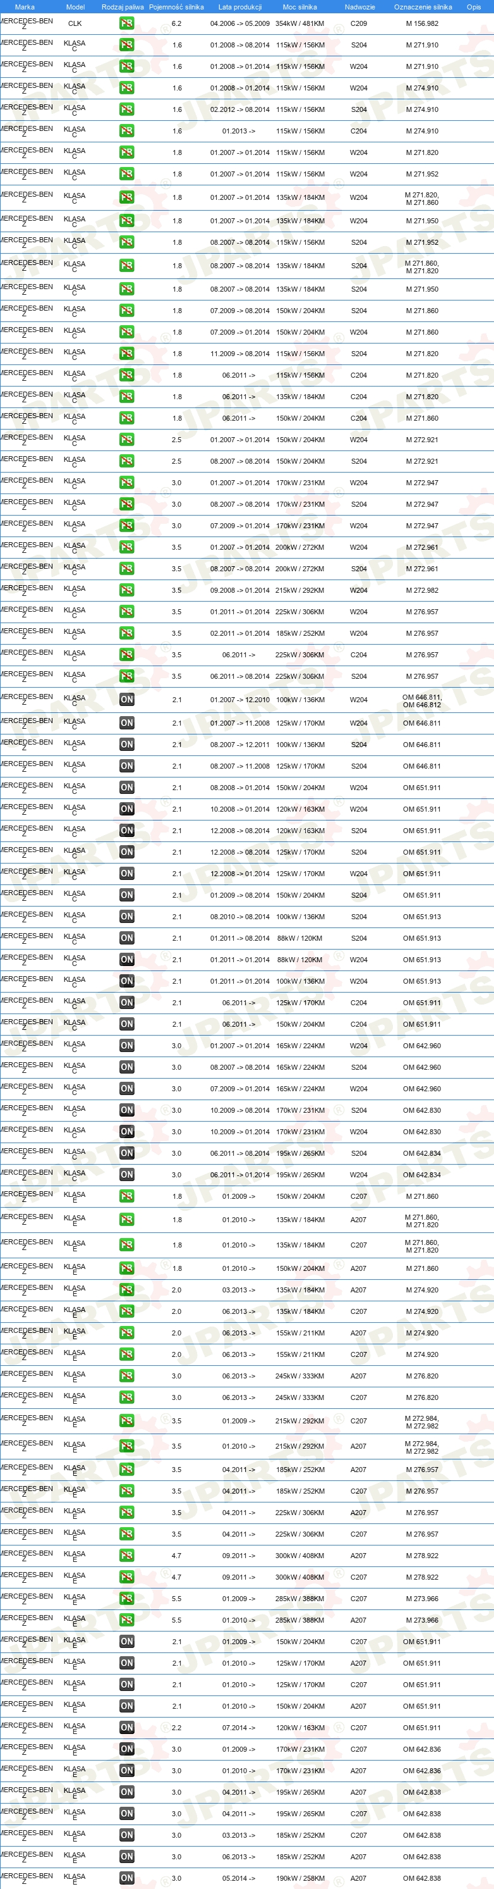Select the production years 01.2007 -> 11.2008
Image resolution: width=494 pixels, height=1889 pixels.
tap(240, 723)
